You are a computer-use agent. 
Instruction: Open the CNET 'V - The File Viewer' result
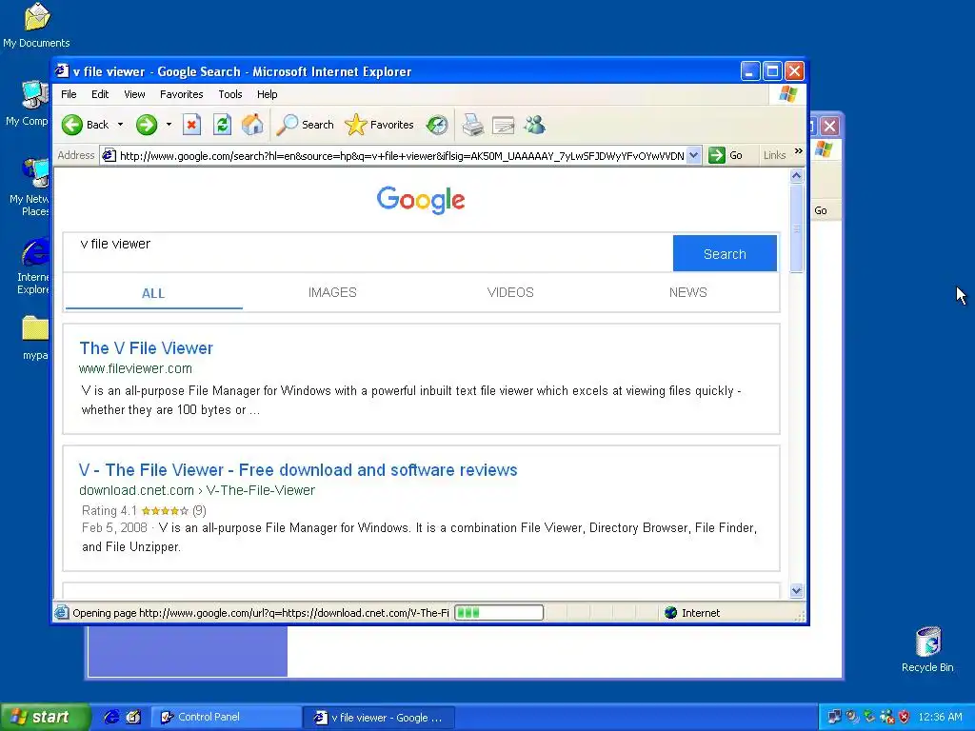click(x=298, y=470)
